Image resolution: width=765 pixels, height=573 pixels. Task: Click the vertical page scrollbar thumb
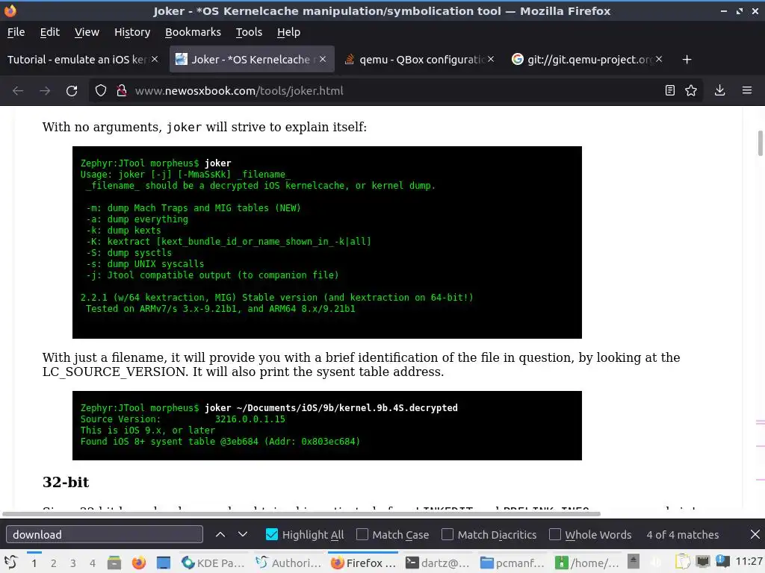[760, 143]
